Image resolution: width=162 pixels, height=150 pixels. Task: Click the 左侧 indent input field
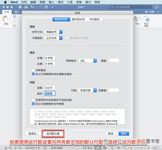pos(50,58)
